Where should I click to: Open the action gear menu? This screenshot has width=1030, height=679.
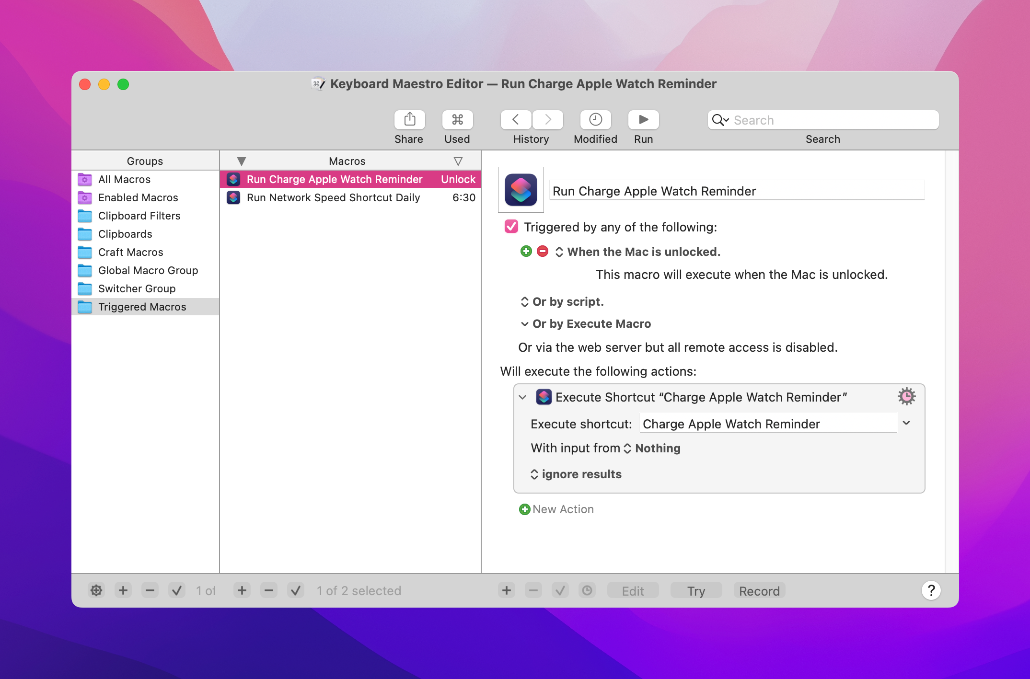coord(906,396)
